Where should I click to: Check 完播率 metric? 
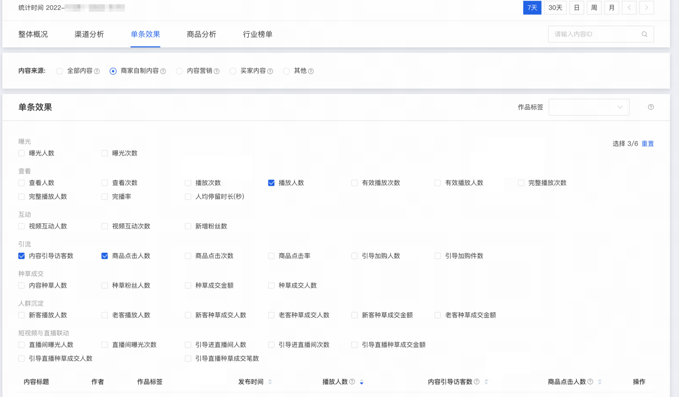105,197
